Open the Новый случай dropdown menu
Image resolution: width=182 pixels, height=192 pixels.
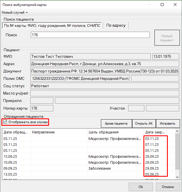coord(14,12)
